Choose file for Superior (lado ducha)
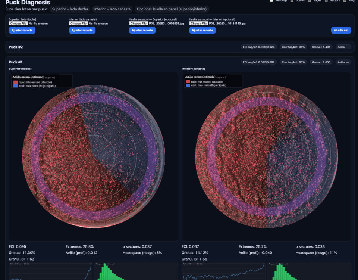 18,23
